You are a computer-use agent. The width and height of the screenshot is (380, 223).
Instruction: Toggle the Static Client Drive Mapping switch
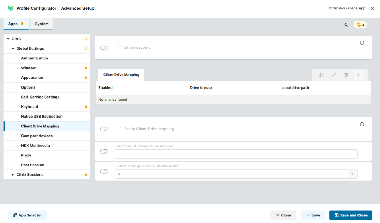(104, 129)
